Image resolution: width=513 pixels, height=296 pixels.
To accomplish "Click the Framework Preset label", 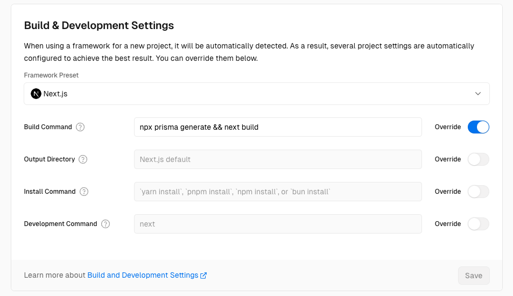I will 51,75.
